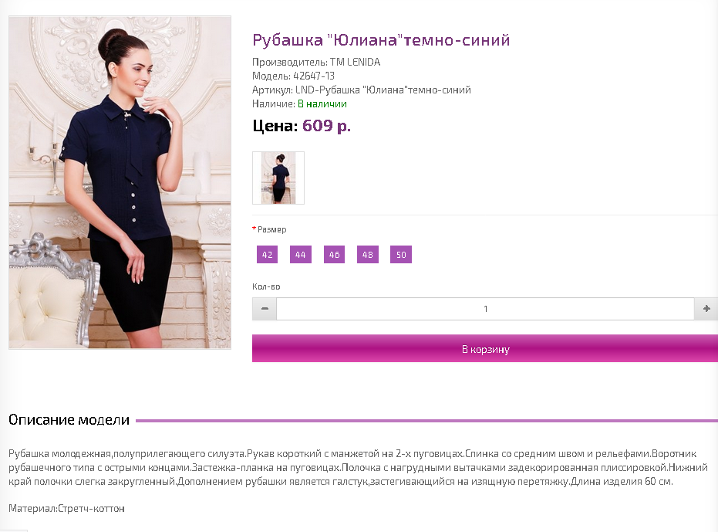Decrease quantity with the minus button
This screenshot has width=718, height=532.
point(265,309)
